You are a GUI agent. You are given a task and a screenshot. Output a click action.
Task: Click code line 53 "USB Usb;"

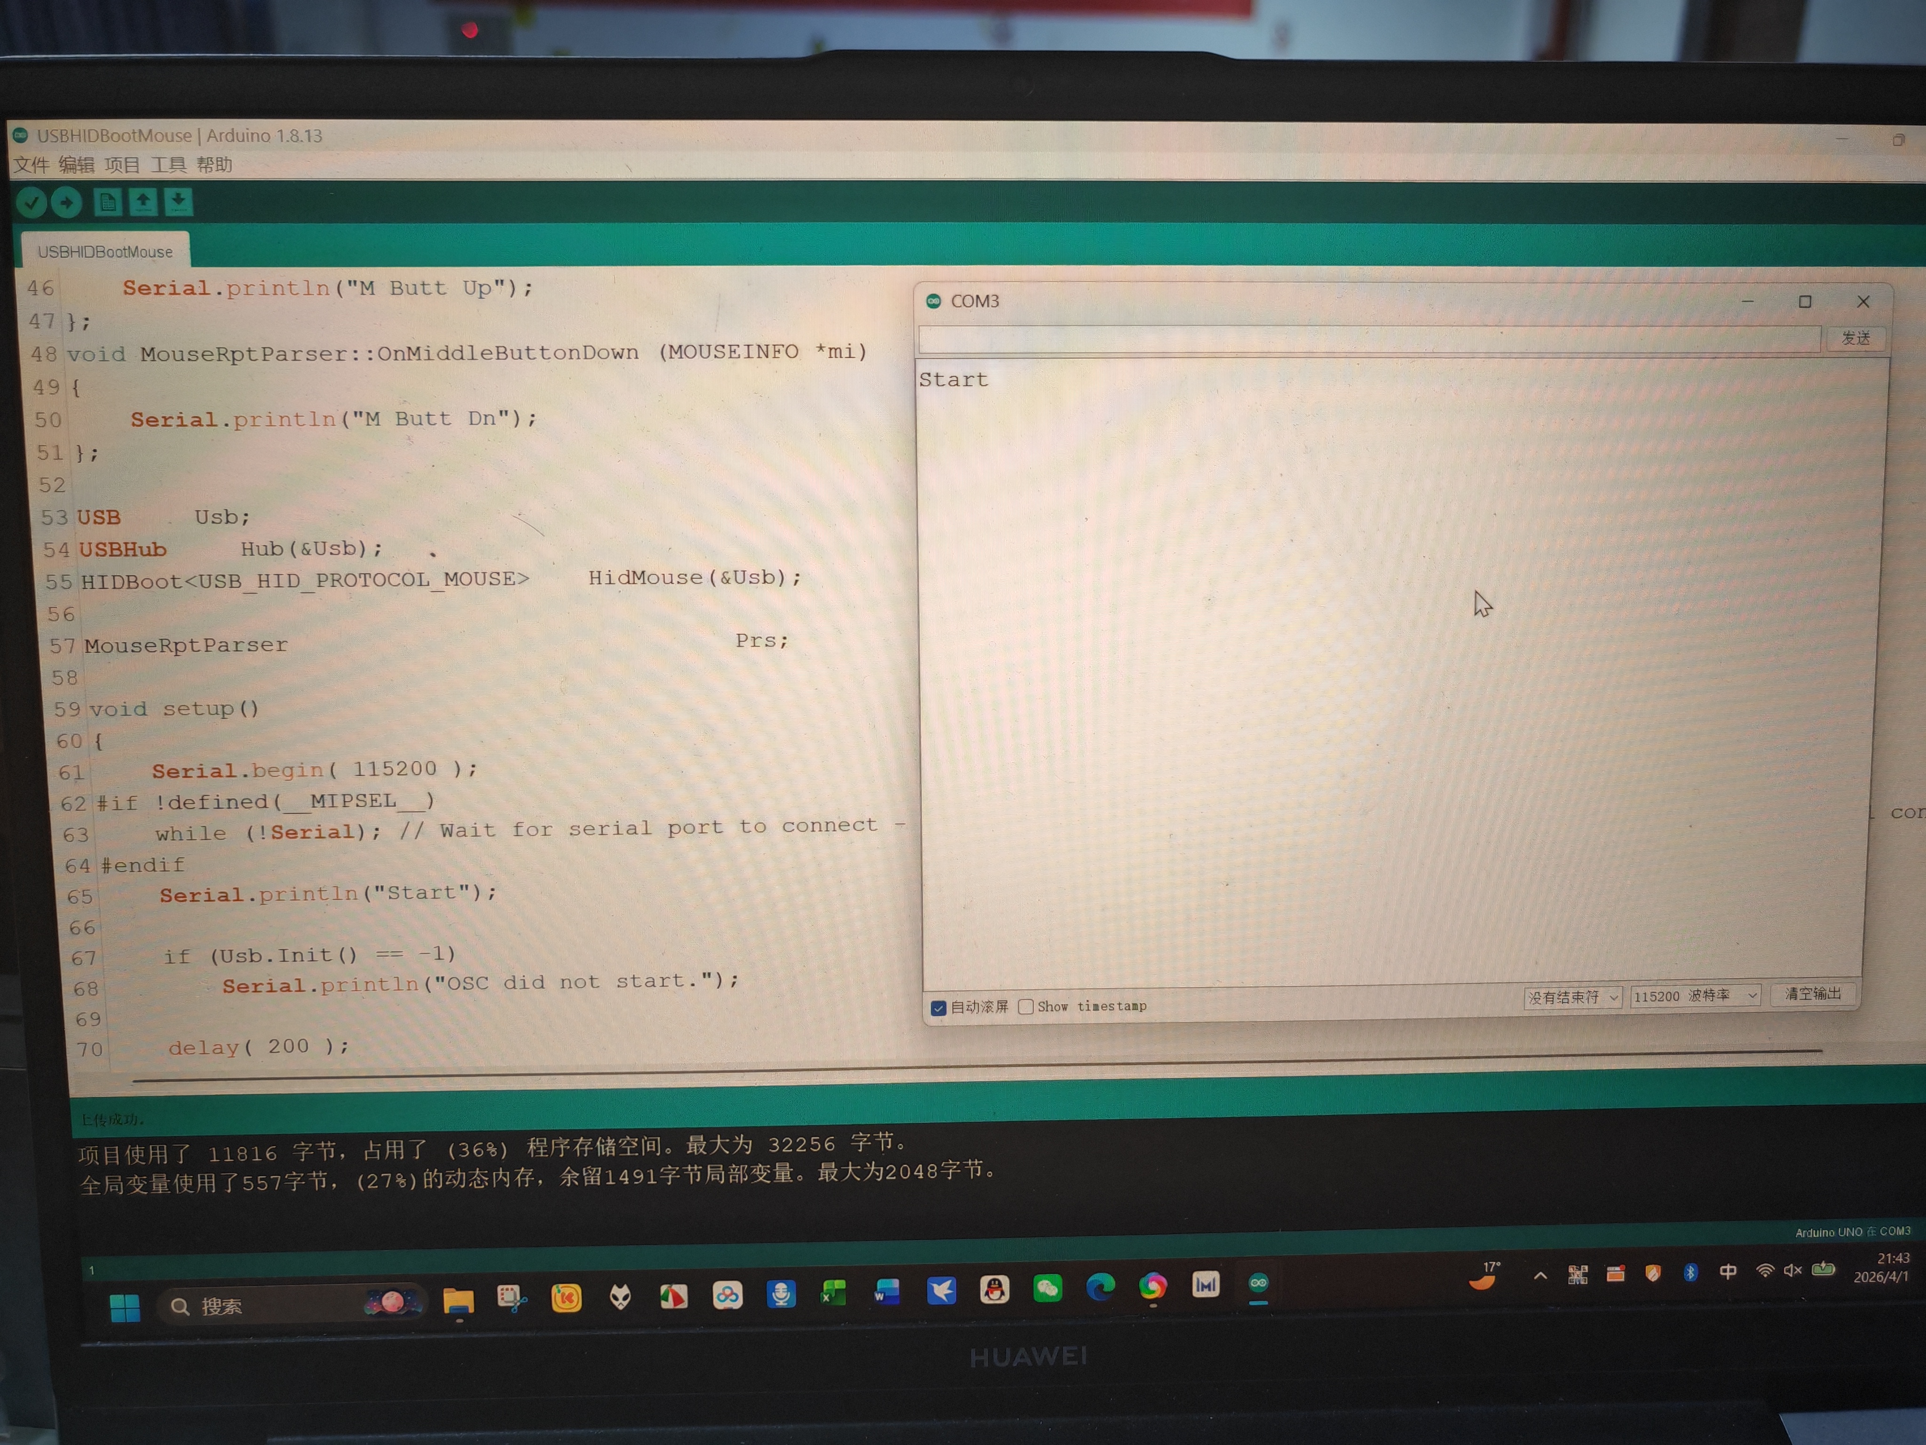tap(164, 517)
